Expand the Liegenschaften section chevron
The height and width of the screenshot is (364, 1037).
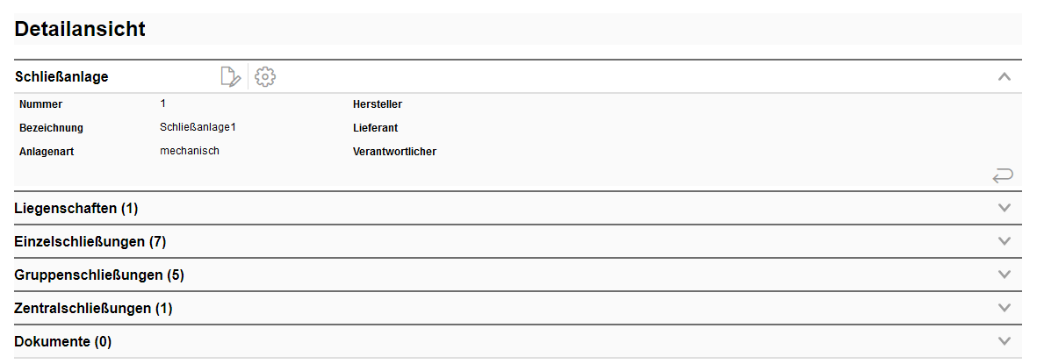click(x=1005, y=208)
